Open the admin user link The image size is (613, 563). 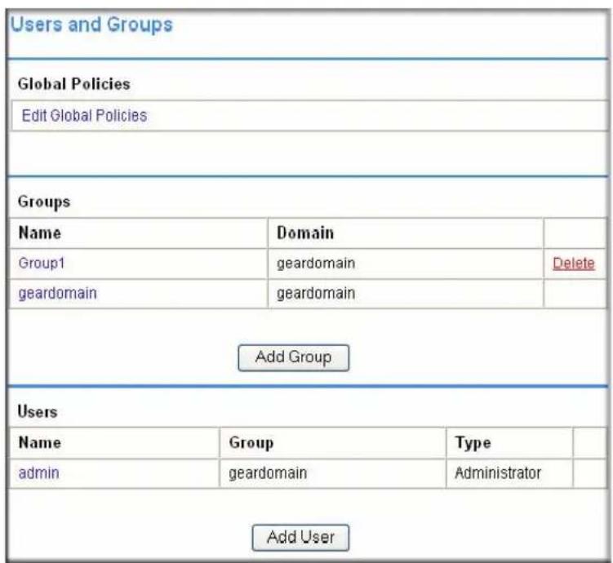(38, 473)
